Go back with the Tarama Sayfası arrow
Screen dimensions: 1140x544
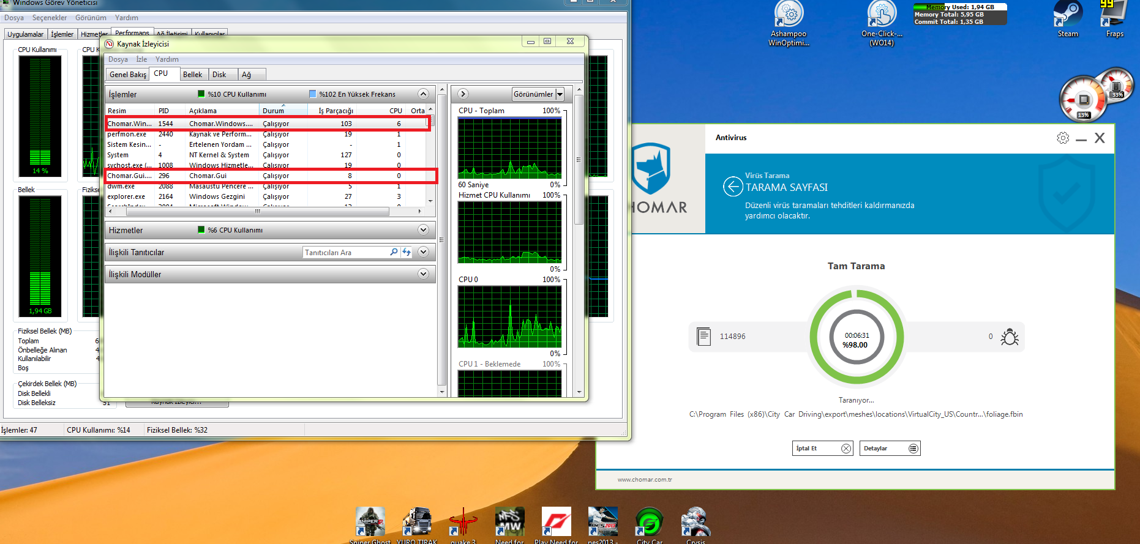pos(733,186)
